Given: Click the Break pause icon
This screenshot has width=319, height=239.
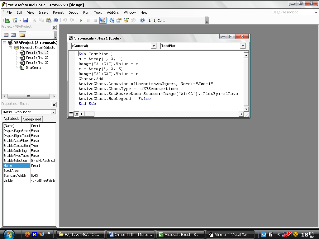Looking at the screenshot, I should click(x=88, y=20).
